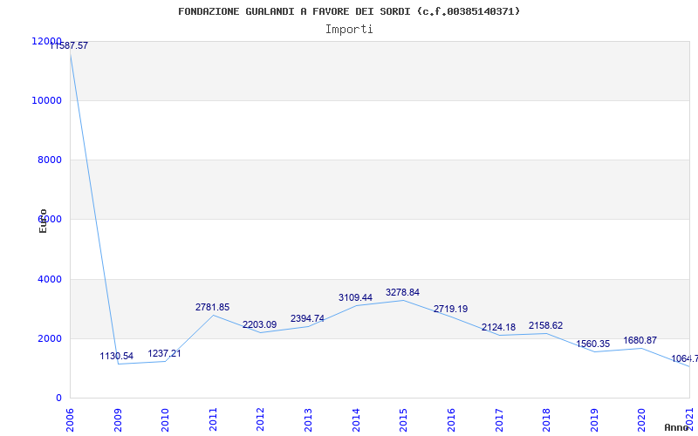Click the 'Euro' y-axis title
The width and height of the screenshot is (698, 436).
43,221
